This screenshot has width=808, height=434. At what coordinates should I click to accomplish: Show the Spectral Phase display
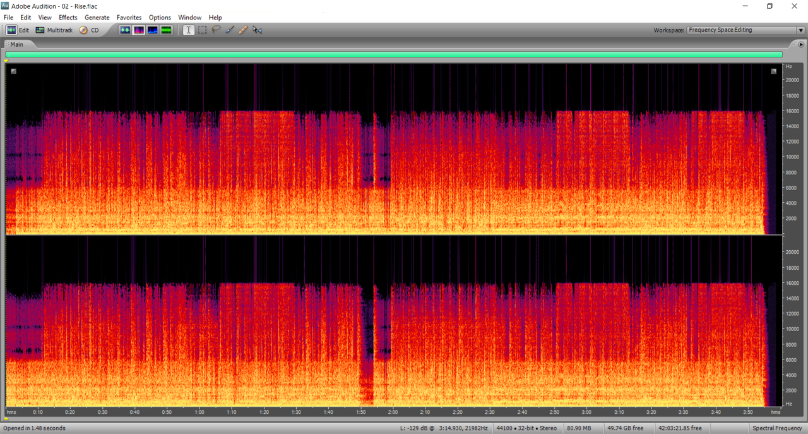pos(166,30)
